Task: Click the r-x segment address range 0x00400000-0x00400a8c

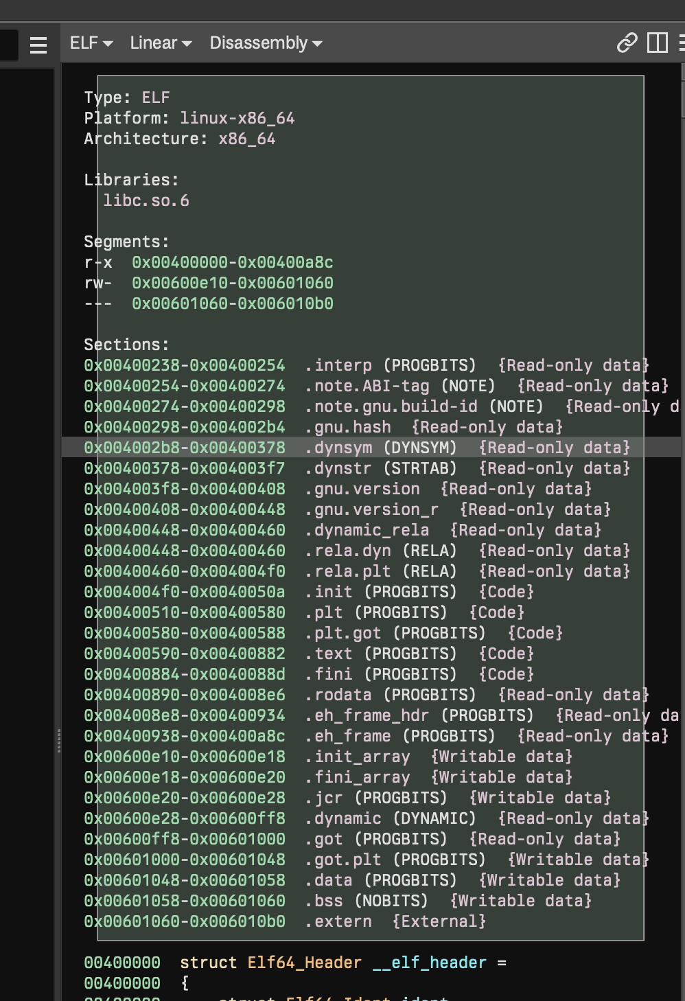Action: [x=233, y=262]
